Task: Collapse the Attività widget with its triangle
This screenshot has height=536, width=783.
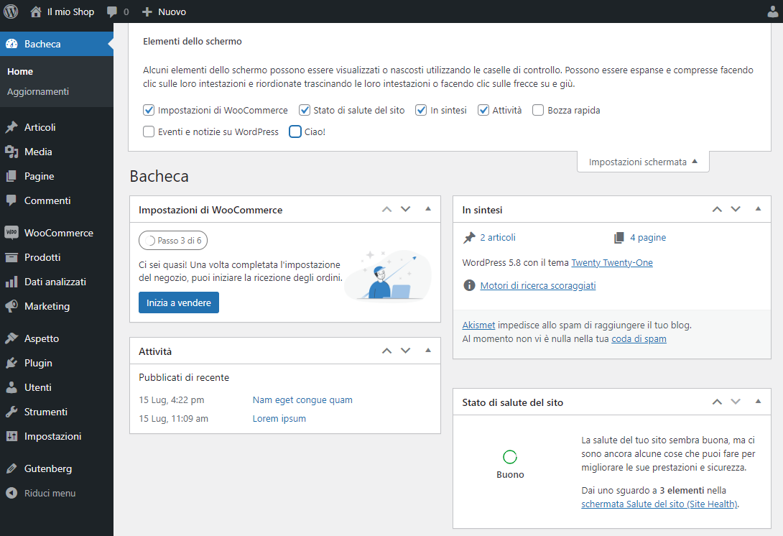Action: coord(428,351)
